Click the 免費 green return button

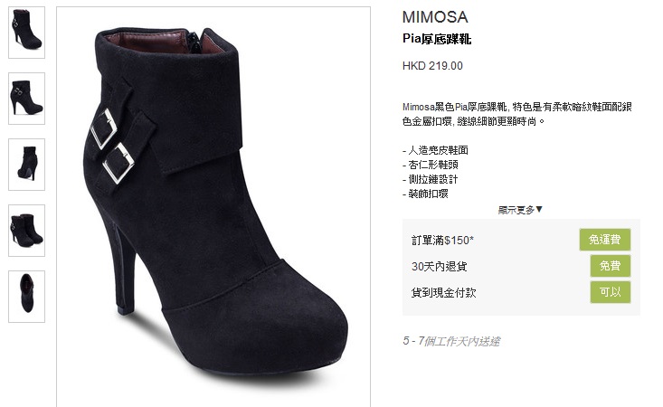[x=611, y=266]
